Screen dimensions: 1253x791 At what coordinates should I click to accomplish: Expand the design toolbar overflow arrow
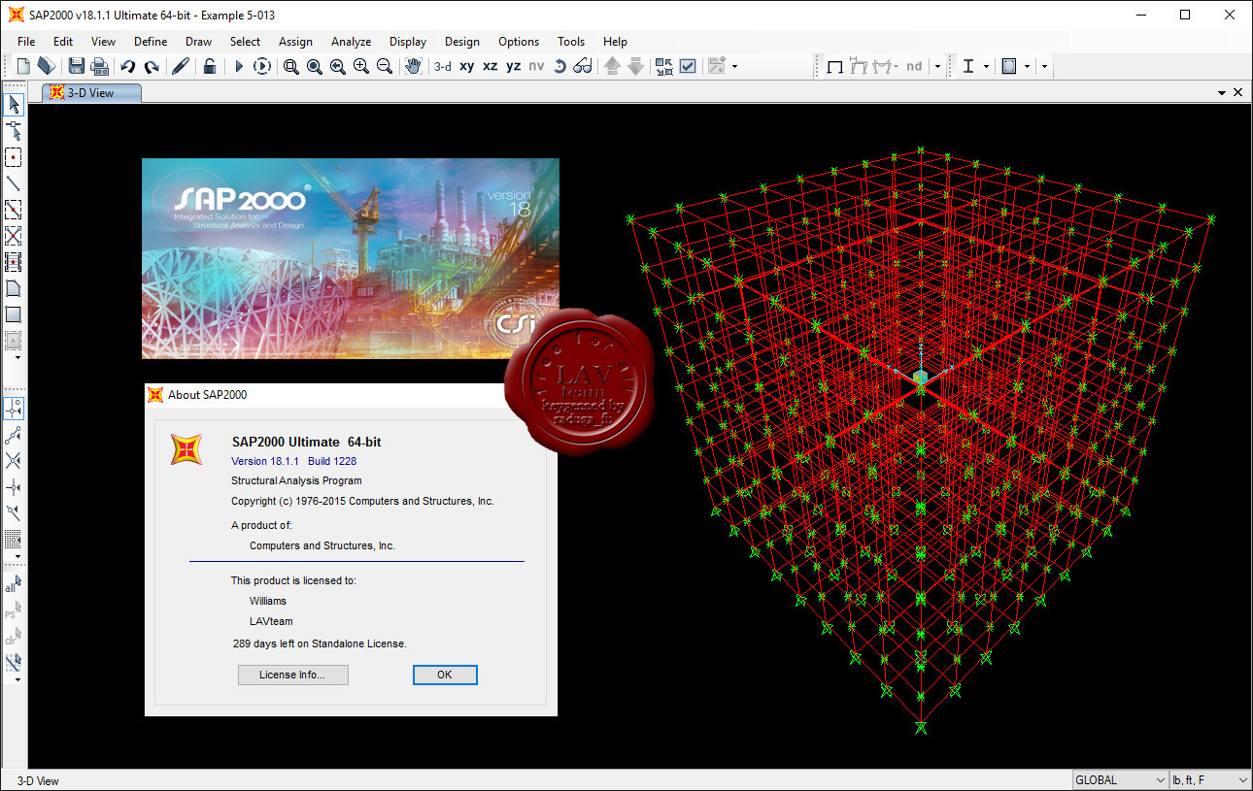(x=1044, y=66)
